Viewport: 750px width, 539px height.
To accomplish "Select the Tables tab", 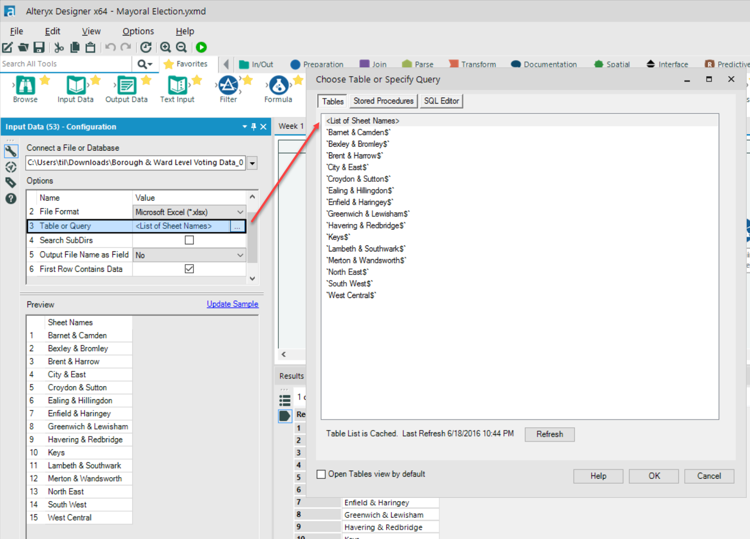I will [333, 101].
